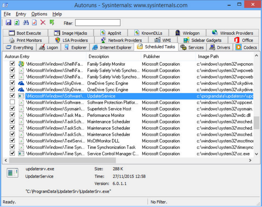This screenshot has height=207, width=262.
Task: Switch to the Services tab
Action: (192, 47)
